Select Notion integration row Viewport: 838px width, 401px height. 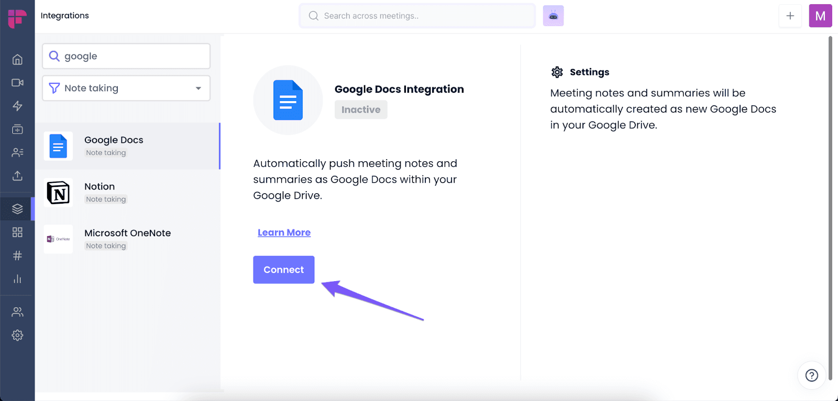[127, 193]
